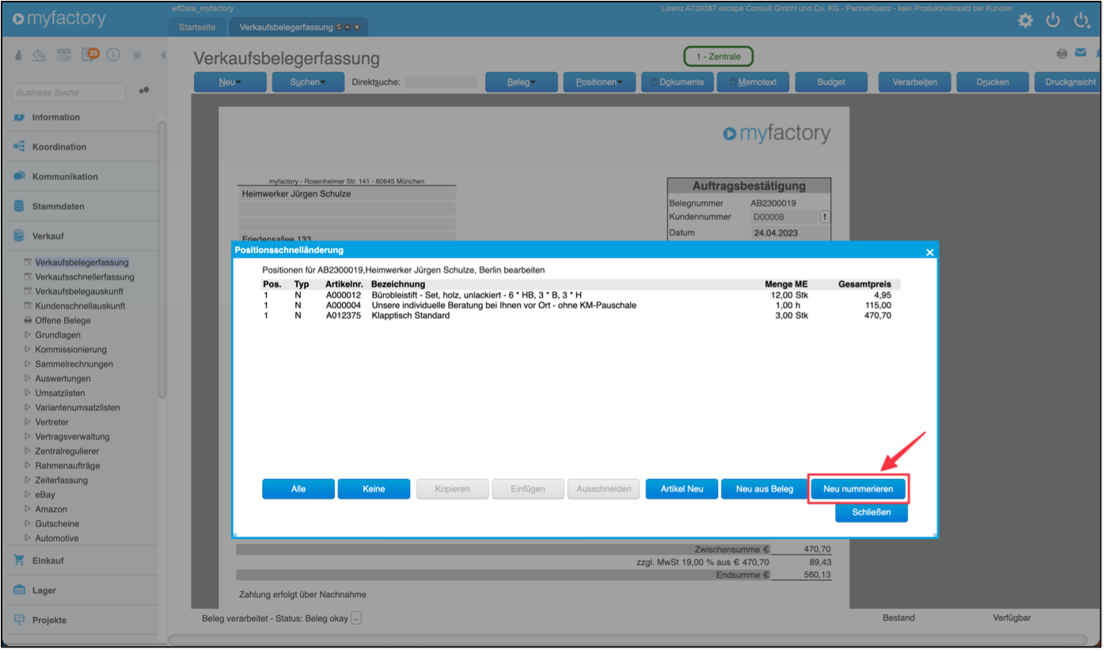
Task: Click the Stammdaten database icon
Action: pyautogui.click(x=19, y=206)
